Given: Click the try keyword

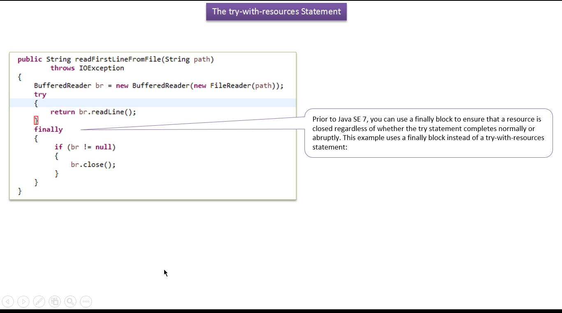Looking at the screenshot, I should click(40, 94).
